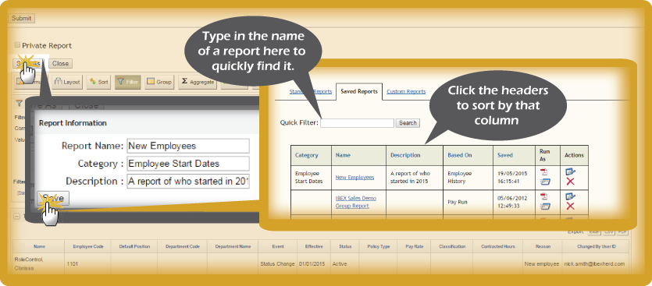Click the Pay Rate column header

[x=414, y=246]
